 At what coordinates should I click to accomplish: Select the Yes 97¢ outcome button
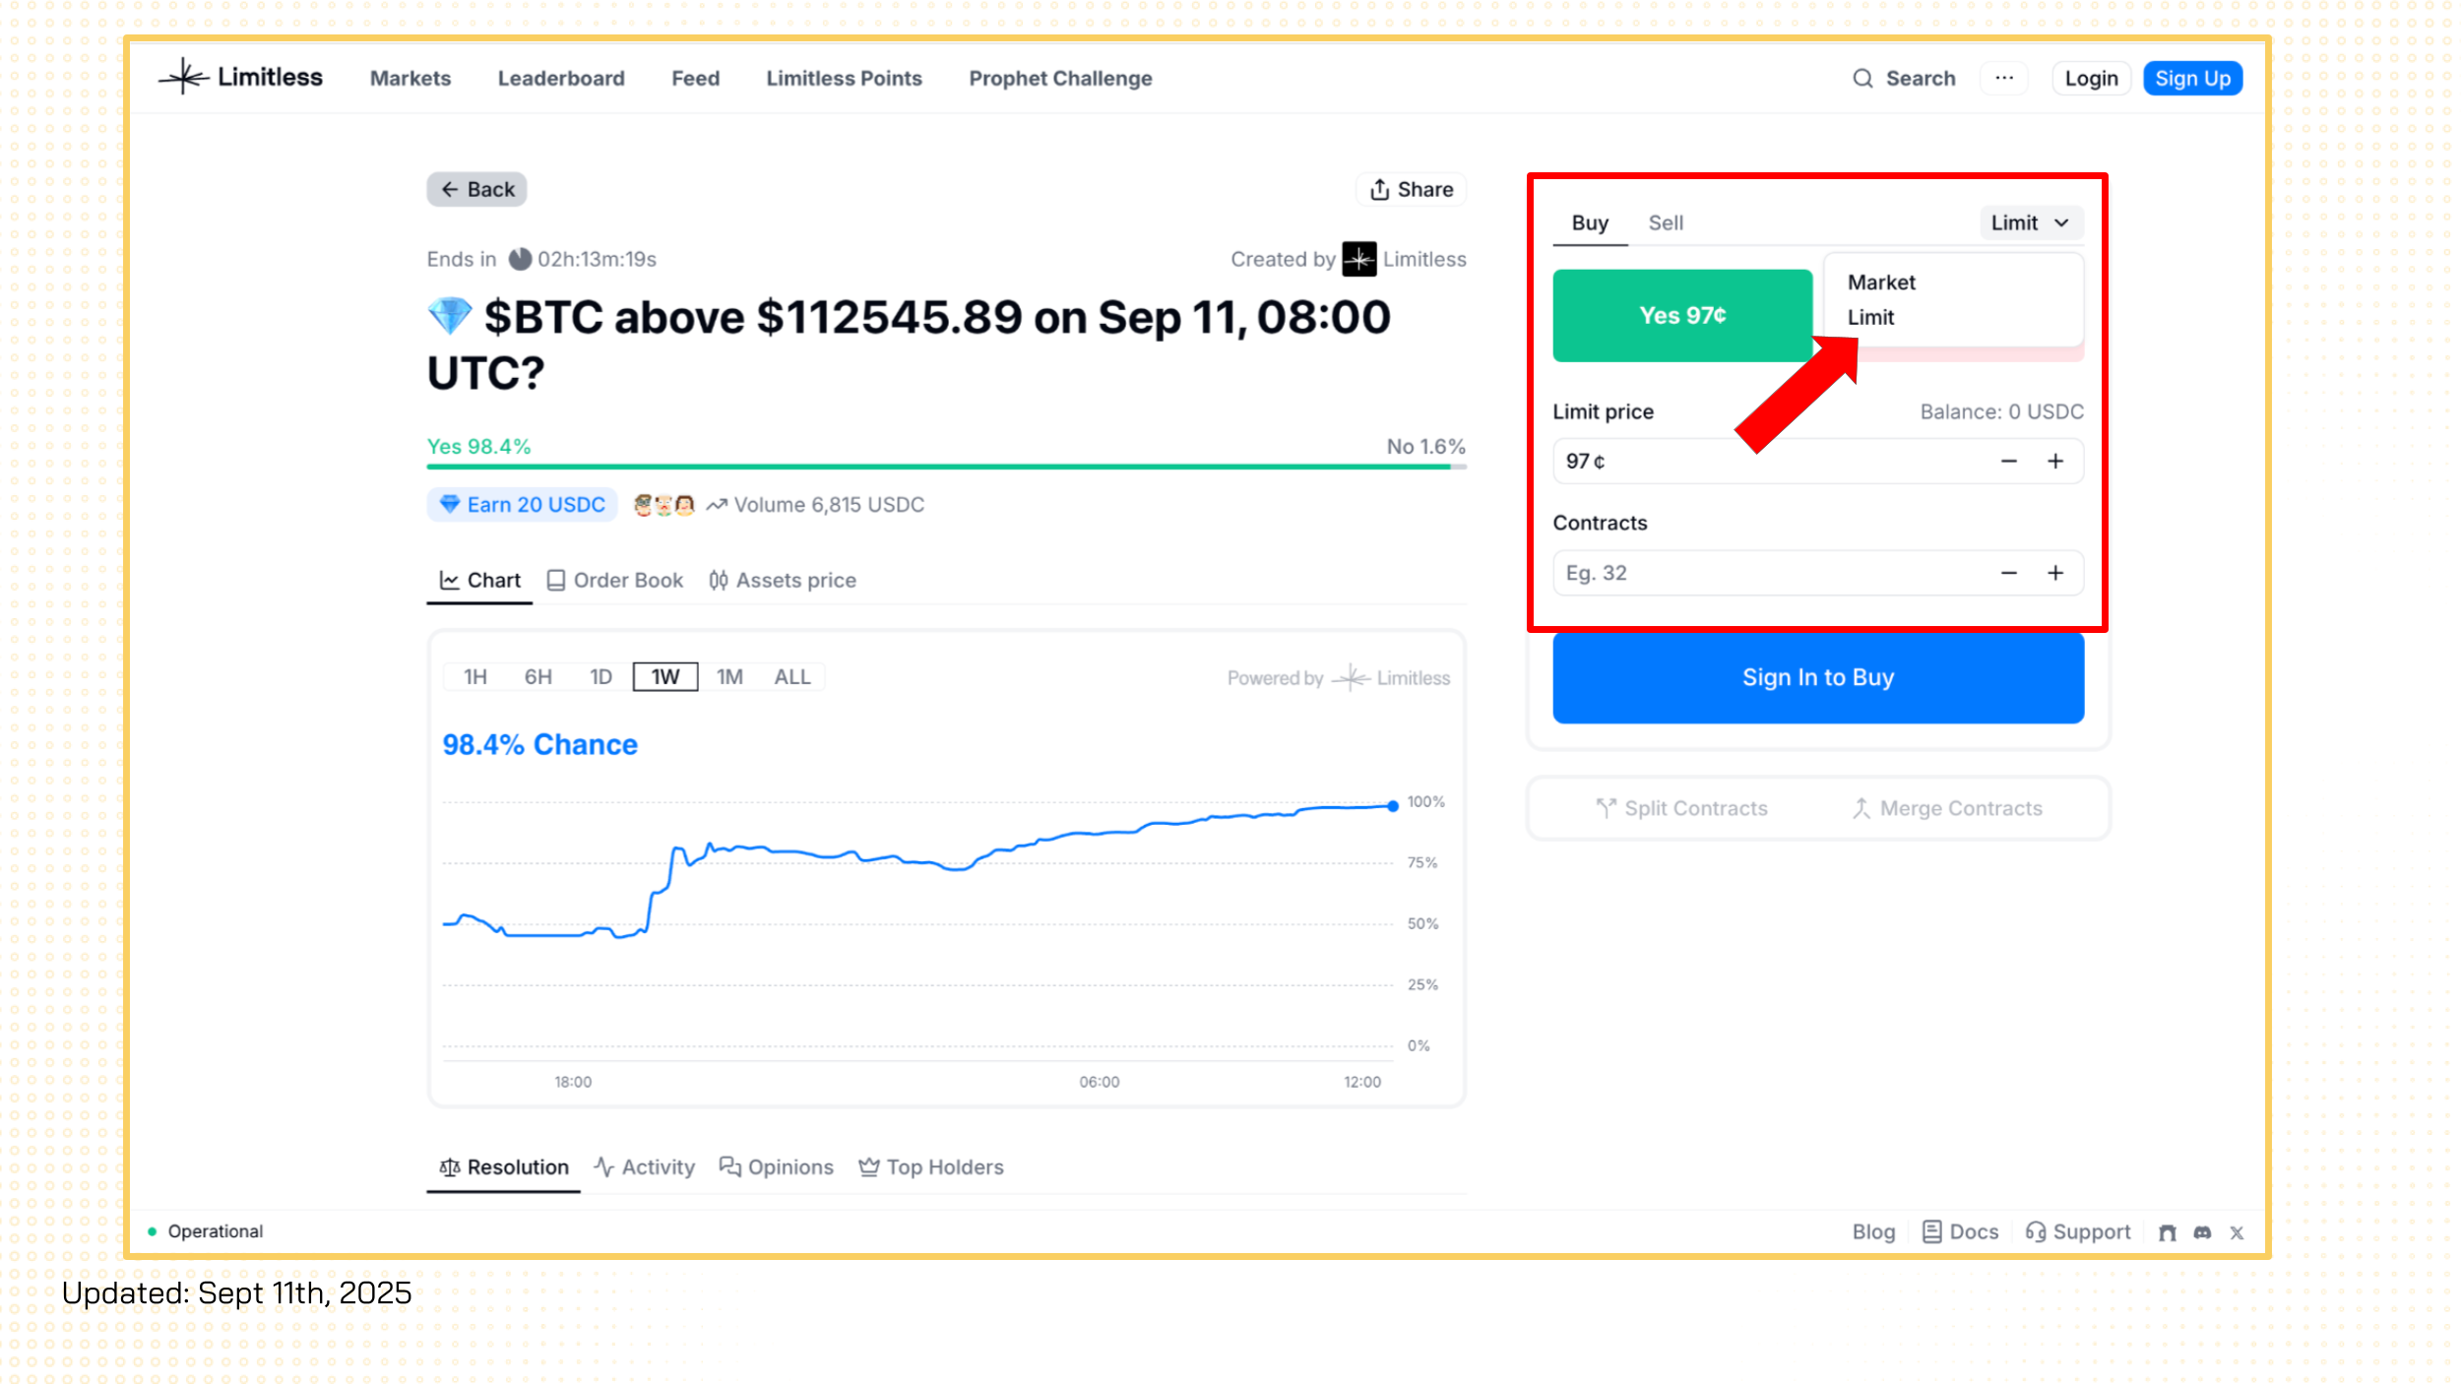1682,315
